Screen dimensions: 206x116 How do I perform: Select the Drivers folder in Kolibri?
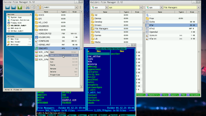pos(117,25)
